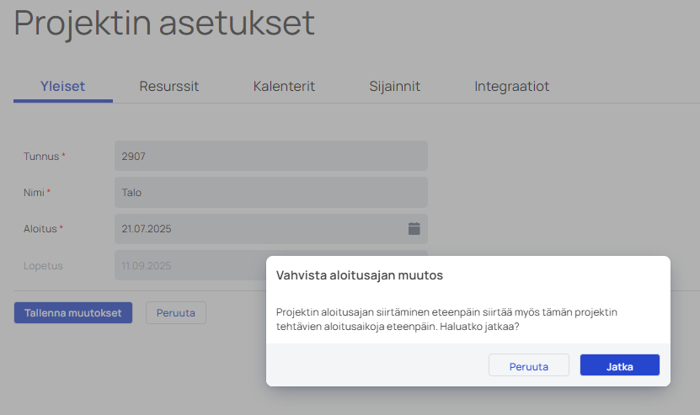The image size is (700, 415).
Task: Open the Resurssit tab
Action: [x=168, y=86]
